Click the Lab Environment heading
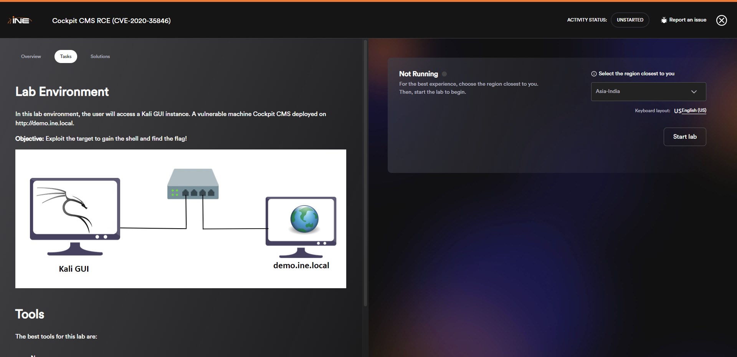 [62, 91]
